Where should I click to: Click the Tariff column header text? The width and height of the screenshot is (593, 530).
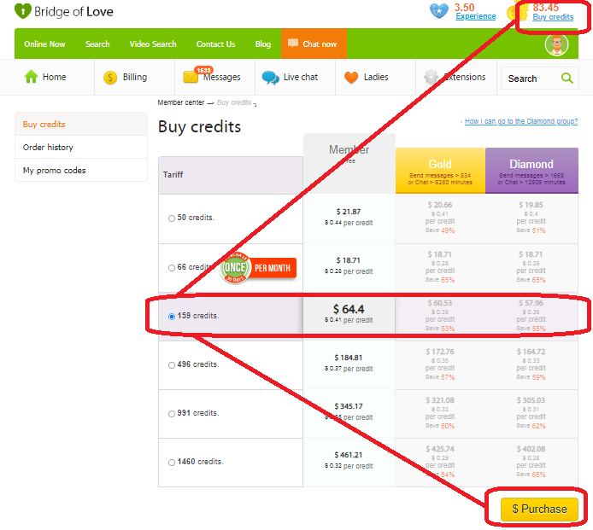click(173, 174)
